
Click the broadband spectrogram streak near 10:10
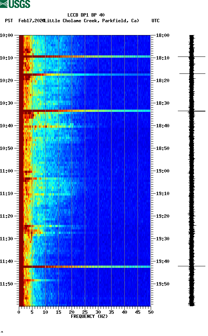[x=85, y=57]
